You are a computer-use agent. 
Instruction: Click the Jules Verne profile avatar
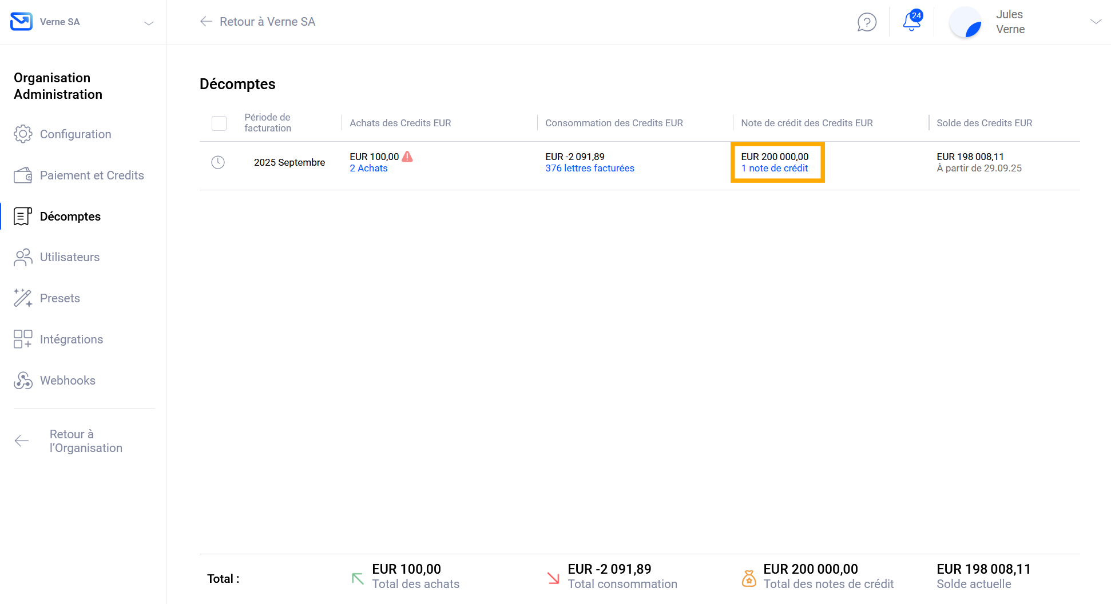[966, 22]
